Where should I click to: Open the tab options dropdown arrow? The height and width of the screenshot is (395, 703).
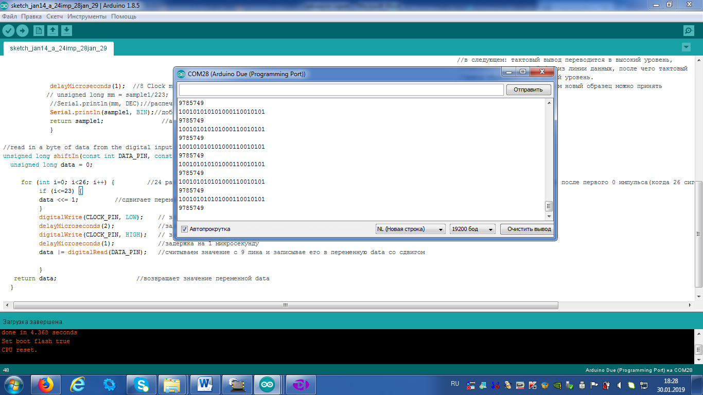click(x=686, y=47)
